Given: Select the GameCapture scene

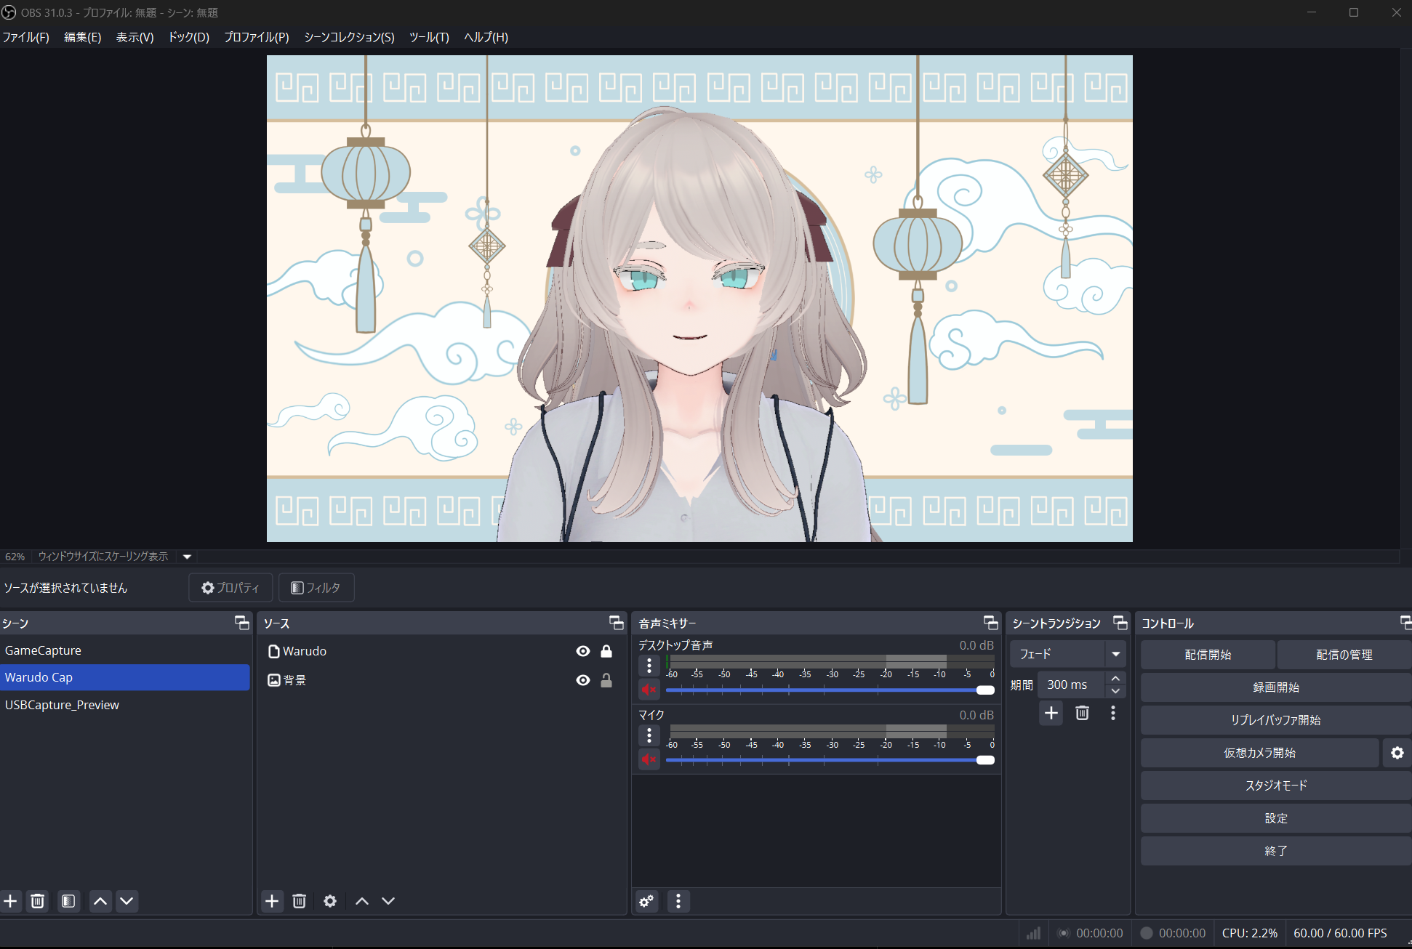Looking at the screenshot, I should pos(125,650).
